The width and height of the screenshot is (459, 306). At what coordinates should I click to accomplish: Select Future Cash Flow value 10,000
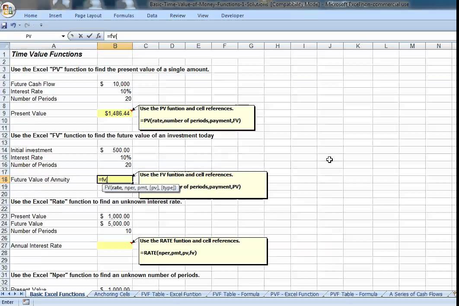coord(115,84)
